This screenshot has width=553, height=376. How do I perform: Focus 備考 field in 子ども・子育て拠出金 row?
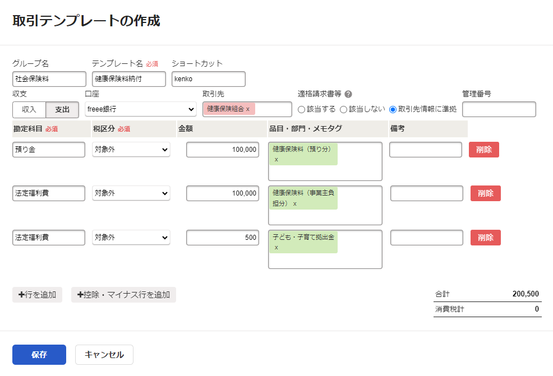pos(427,238)
